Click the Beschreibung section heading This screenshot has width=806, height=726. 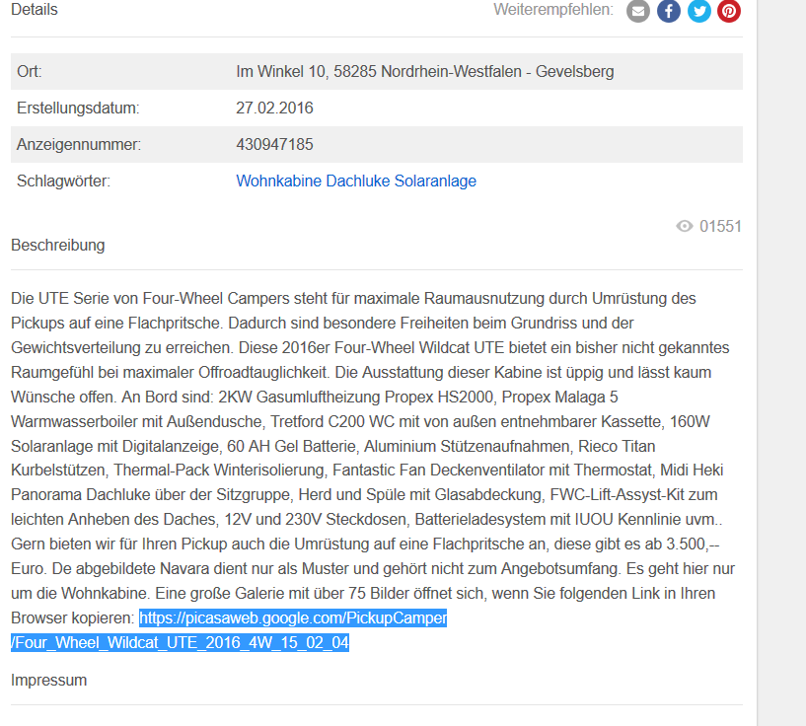(57, 245)
